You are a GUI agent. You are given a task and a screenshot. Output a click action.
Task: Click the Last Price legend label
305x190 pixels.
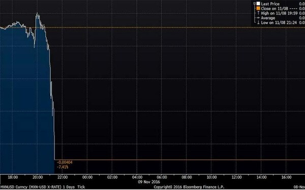[x=270, y=4]
